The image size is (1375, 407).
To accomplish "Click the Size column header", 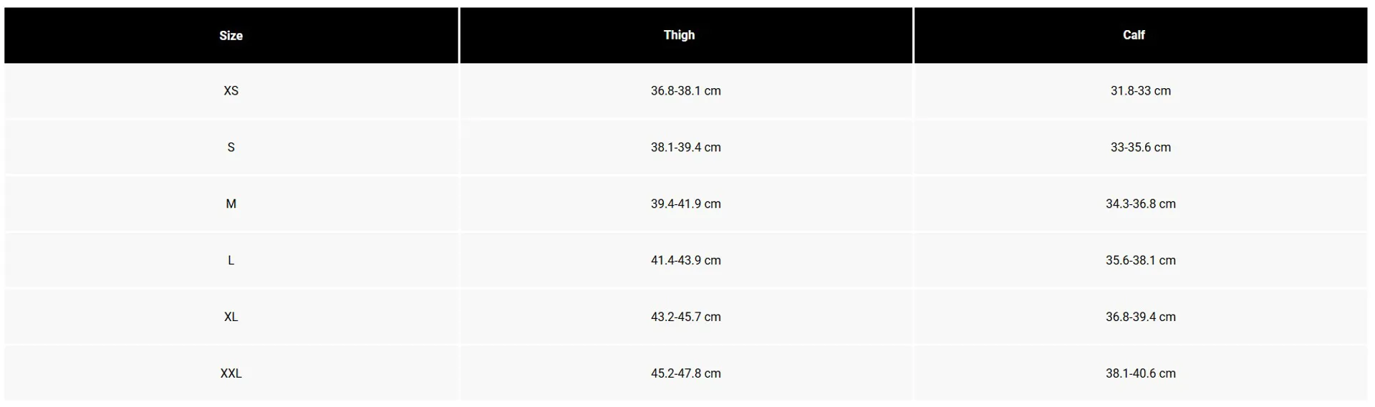I will point(231,36).
